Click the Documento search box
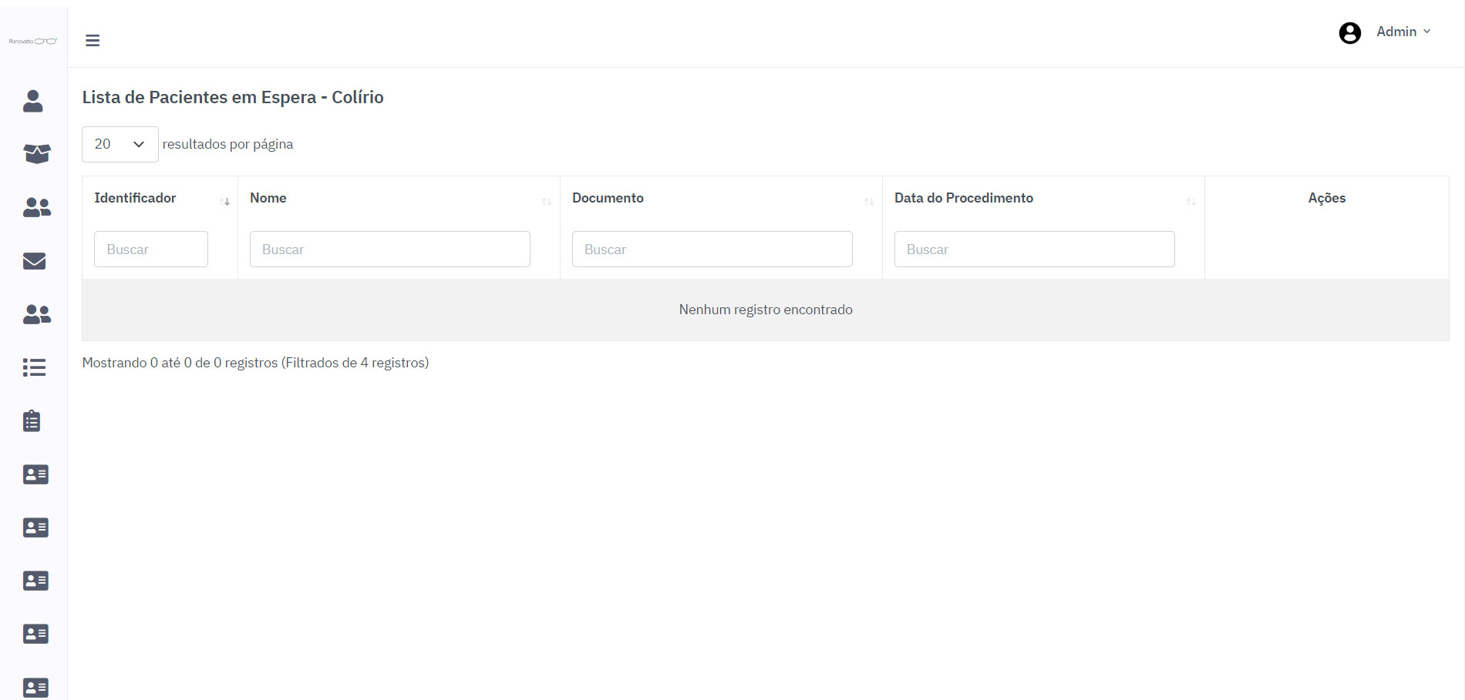 coord(712,250)
